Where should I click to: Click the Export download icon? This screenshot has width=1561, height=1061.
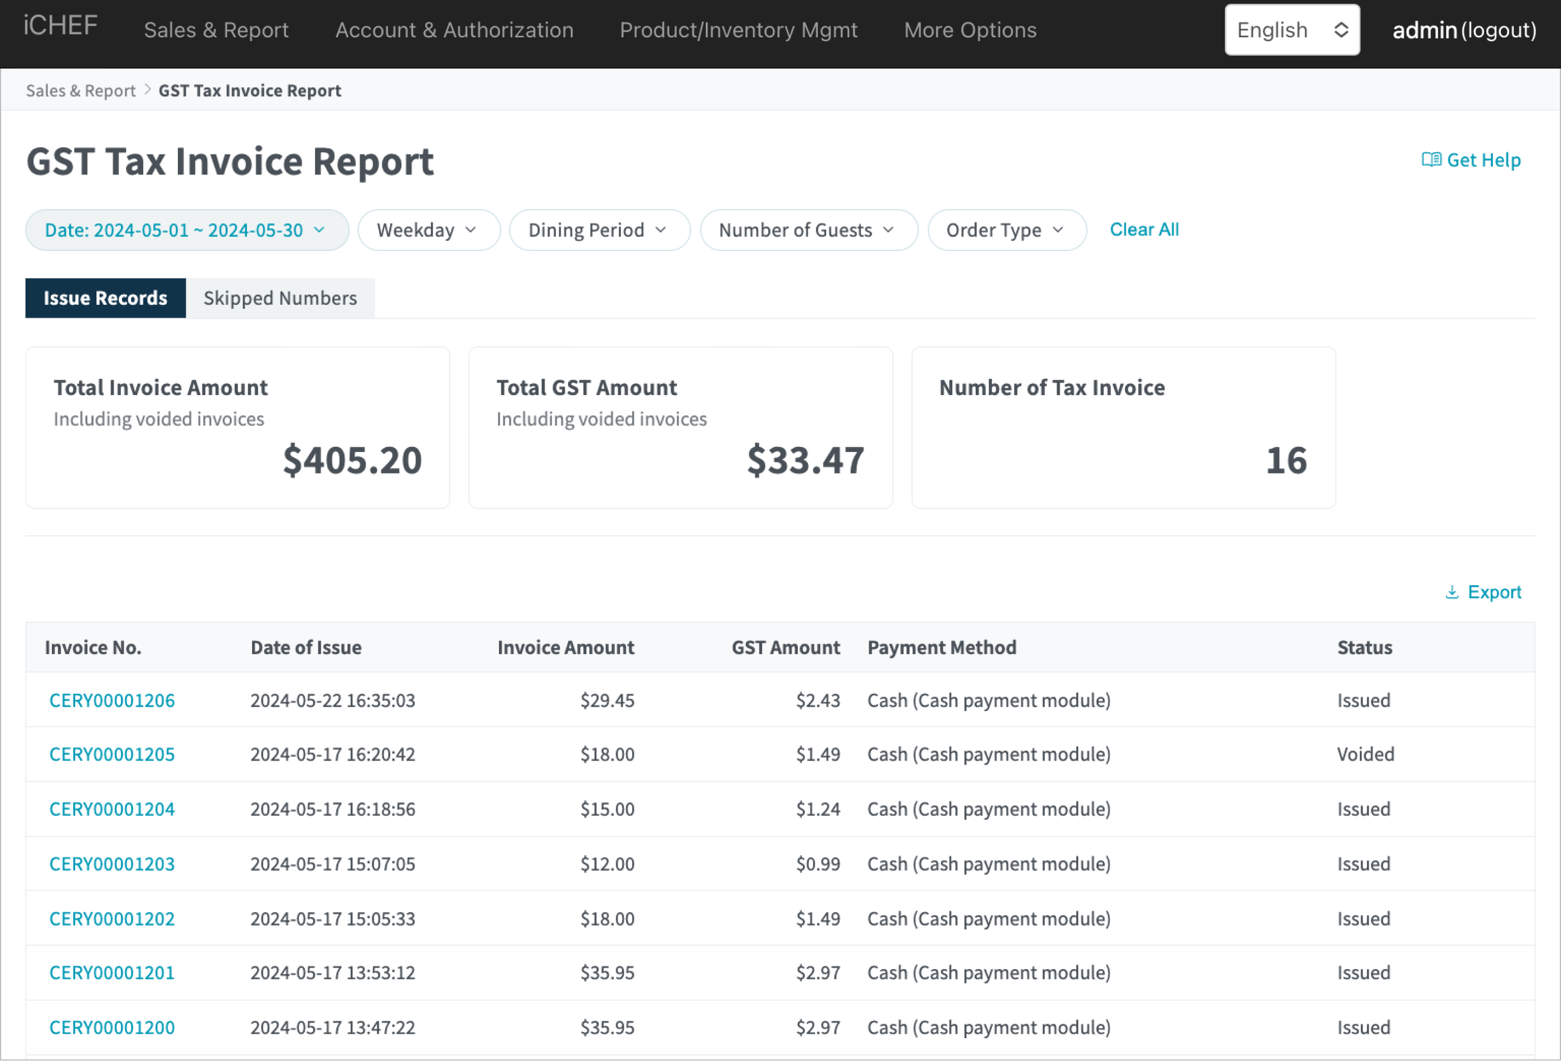[x=1452, y=592]
